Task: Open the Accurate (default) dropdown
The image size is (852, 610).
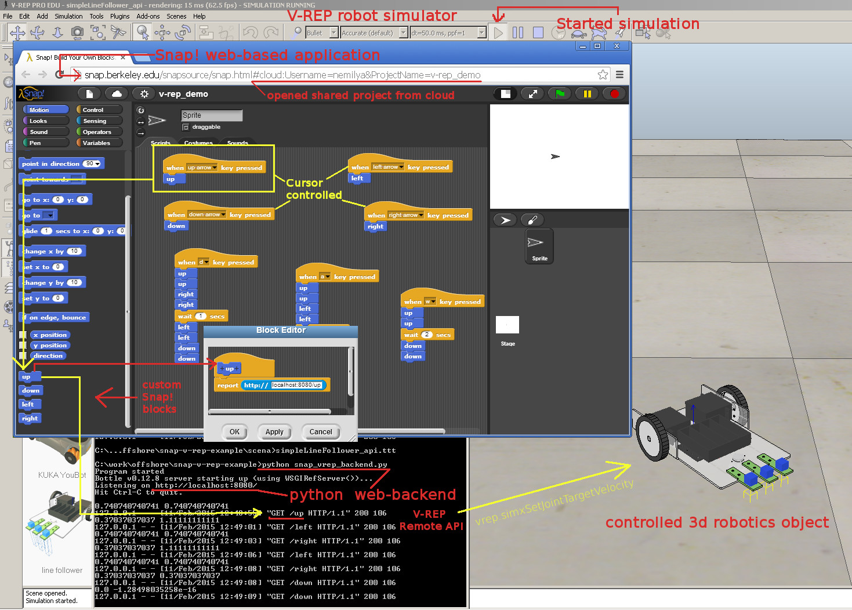Action: click(404, 33)
